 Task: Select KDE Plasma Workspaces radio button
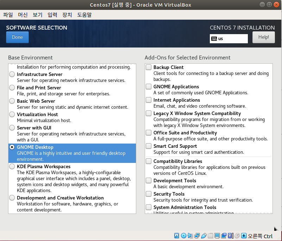[x=12, y=166]
